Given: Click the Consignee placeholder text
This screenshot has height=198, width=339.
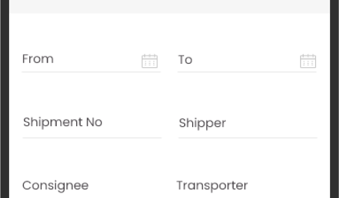Looking at the screenshot, I should (55, 186).
